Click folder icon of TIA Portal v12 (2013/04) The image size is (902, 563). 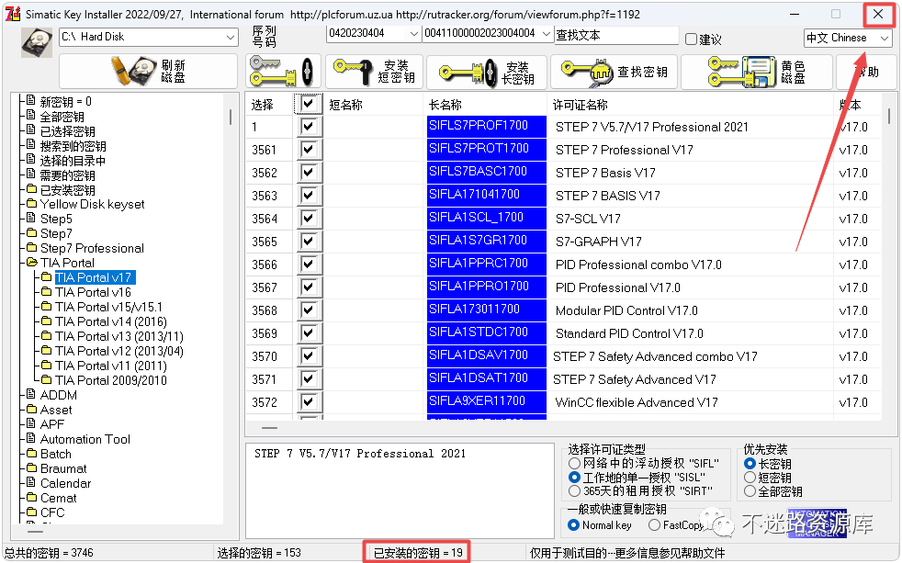tap(47, 350)
